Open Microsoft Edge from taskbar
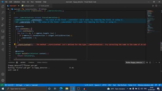The image size is (162, 91). coord(61,89)
